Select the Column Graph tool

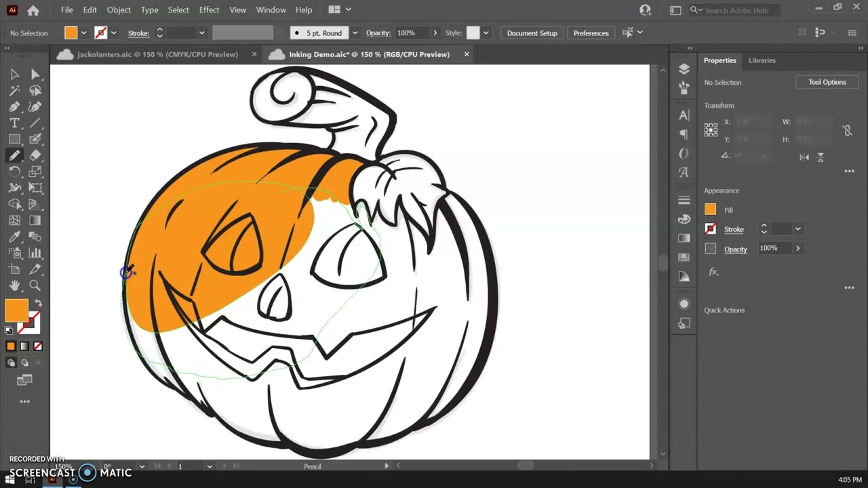(35, 253)
